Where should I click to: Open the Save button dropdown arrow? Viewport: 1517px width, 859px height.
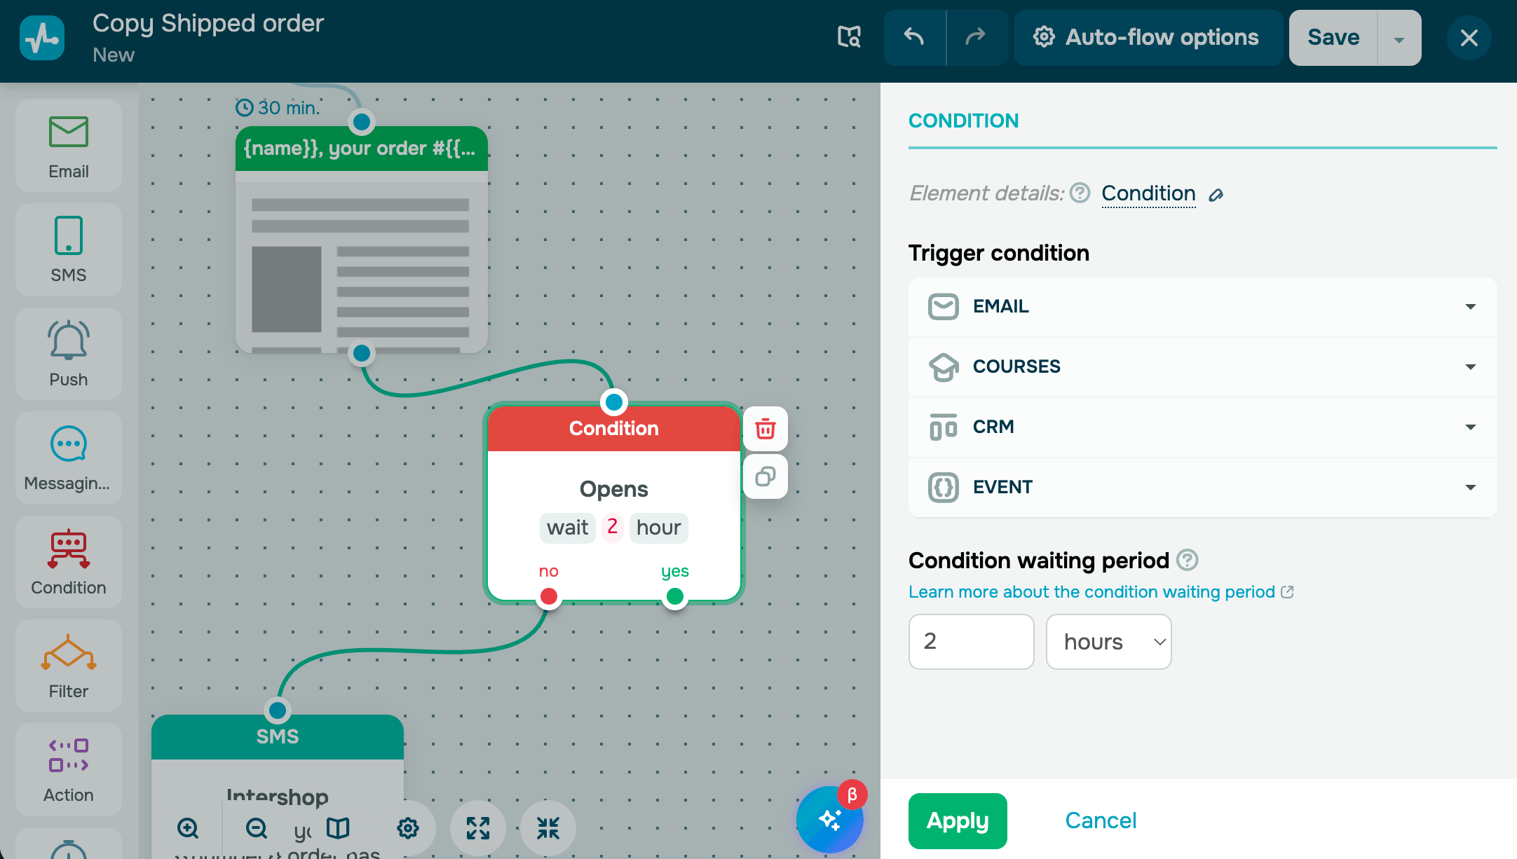coord(1399,39)
